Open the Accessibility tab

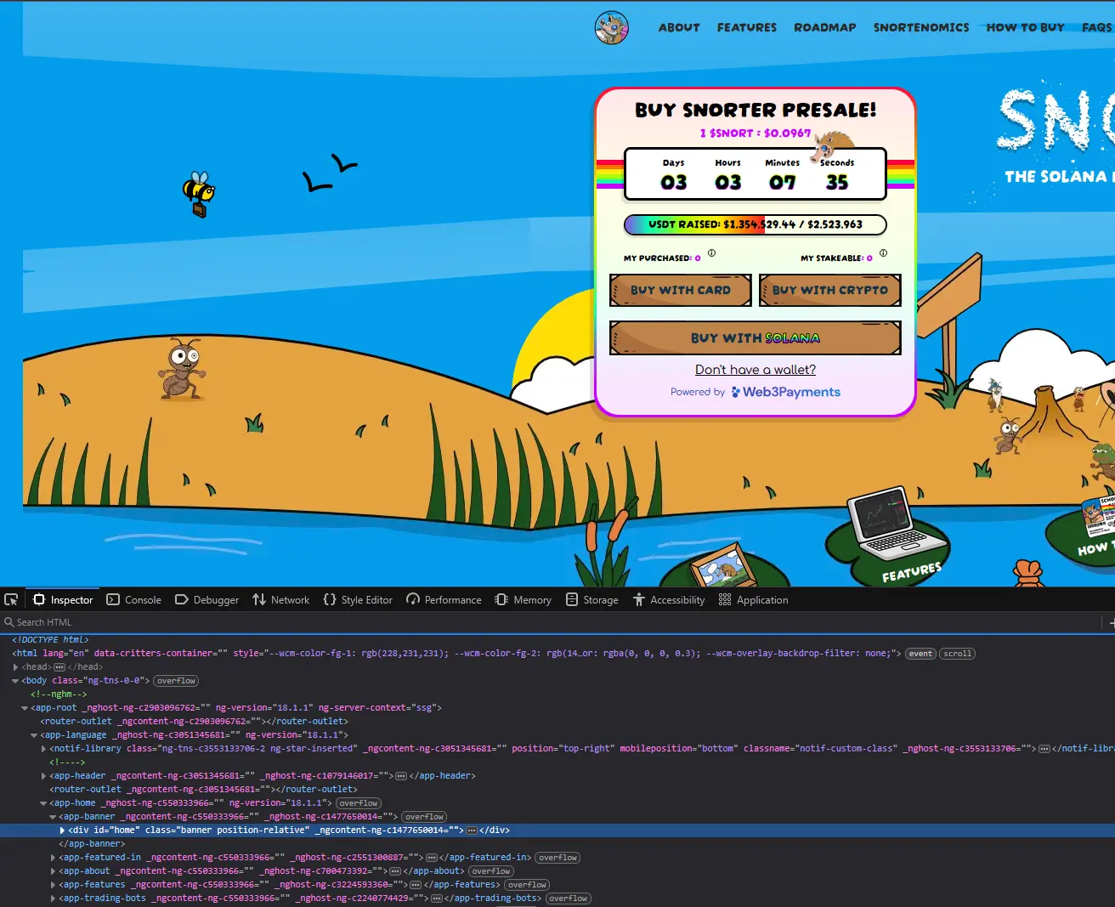669,599
